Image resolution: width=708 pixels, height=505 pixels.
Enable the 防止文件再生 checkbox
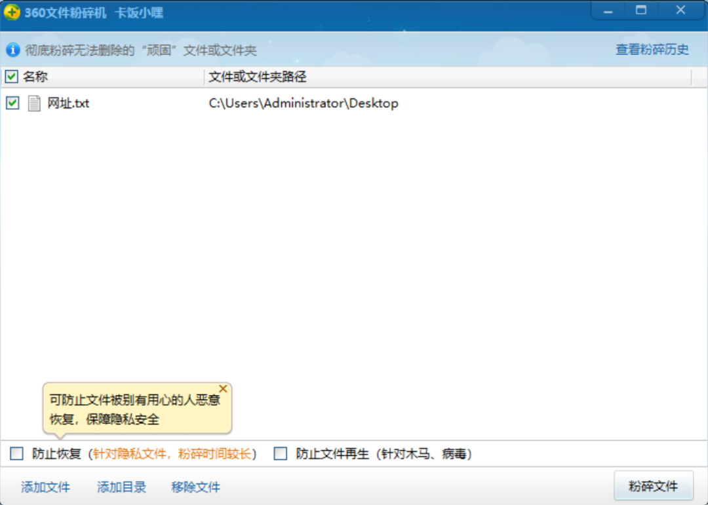[281, 453]
